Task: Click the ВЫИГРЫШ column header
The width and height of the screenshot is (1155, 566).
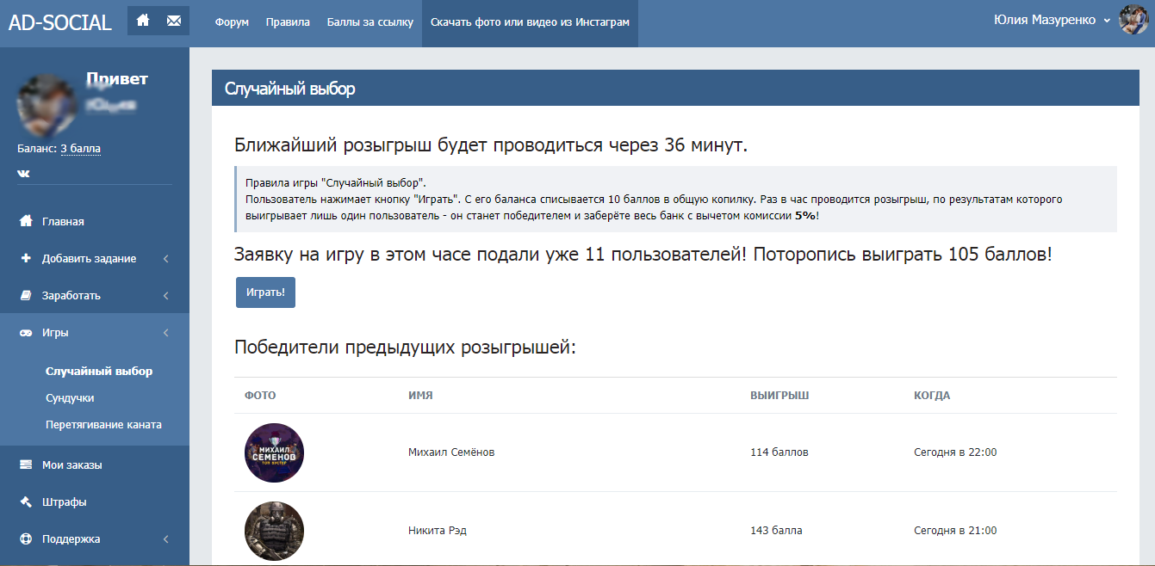Action: pyautogui.click(x=779, y=396)
